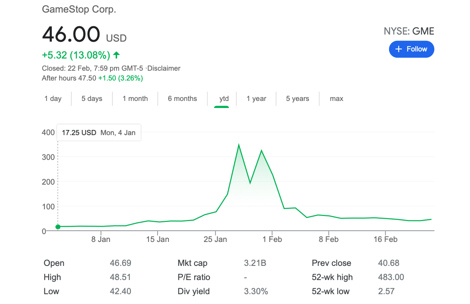Show the 1 month chart range
Image resolution: width=470 pixels, height=304 pixels.
[x=135, y=99]
